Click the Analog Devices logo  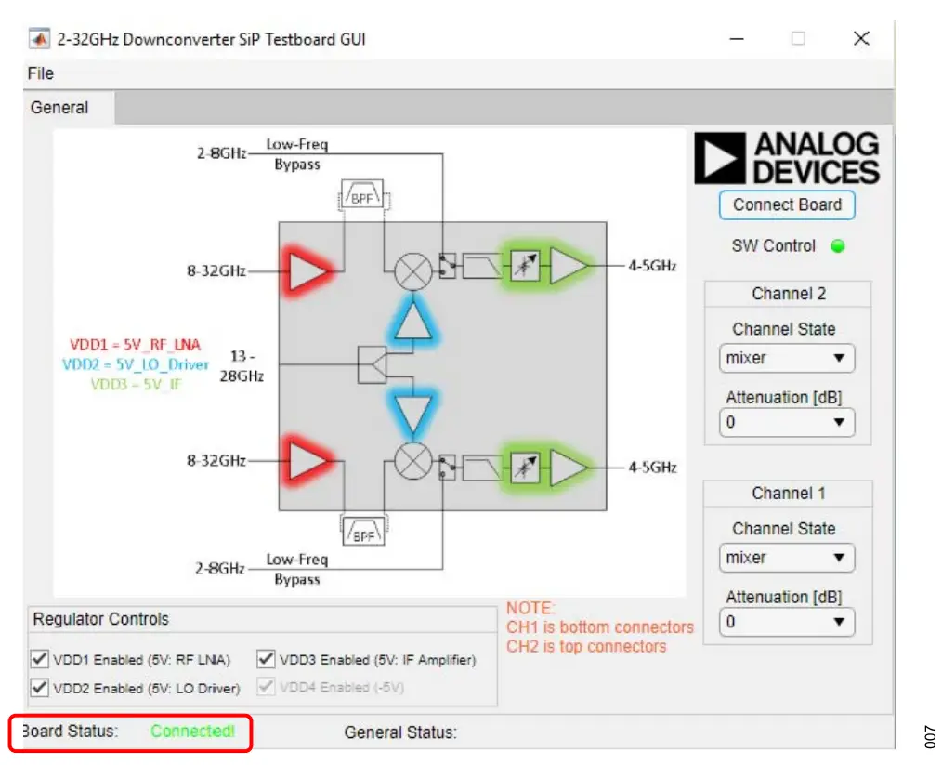[786, 158]
